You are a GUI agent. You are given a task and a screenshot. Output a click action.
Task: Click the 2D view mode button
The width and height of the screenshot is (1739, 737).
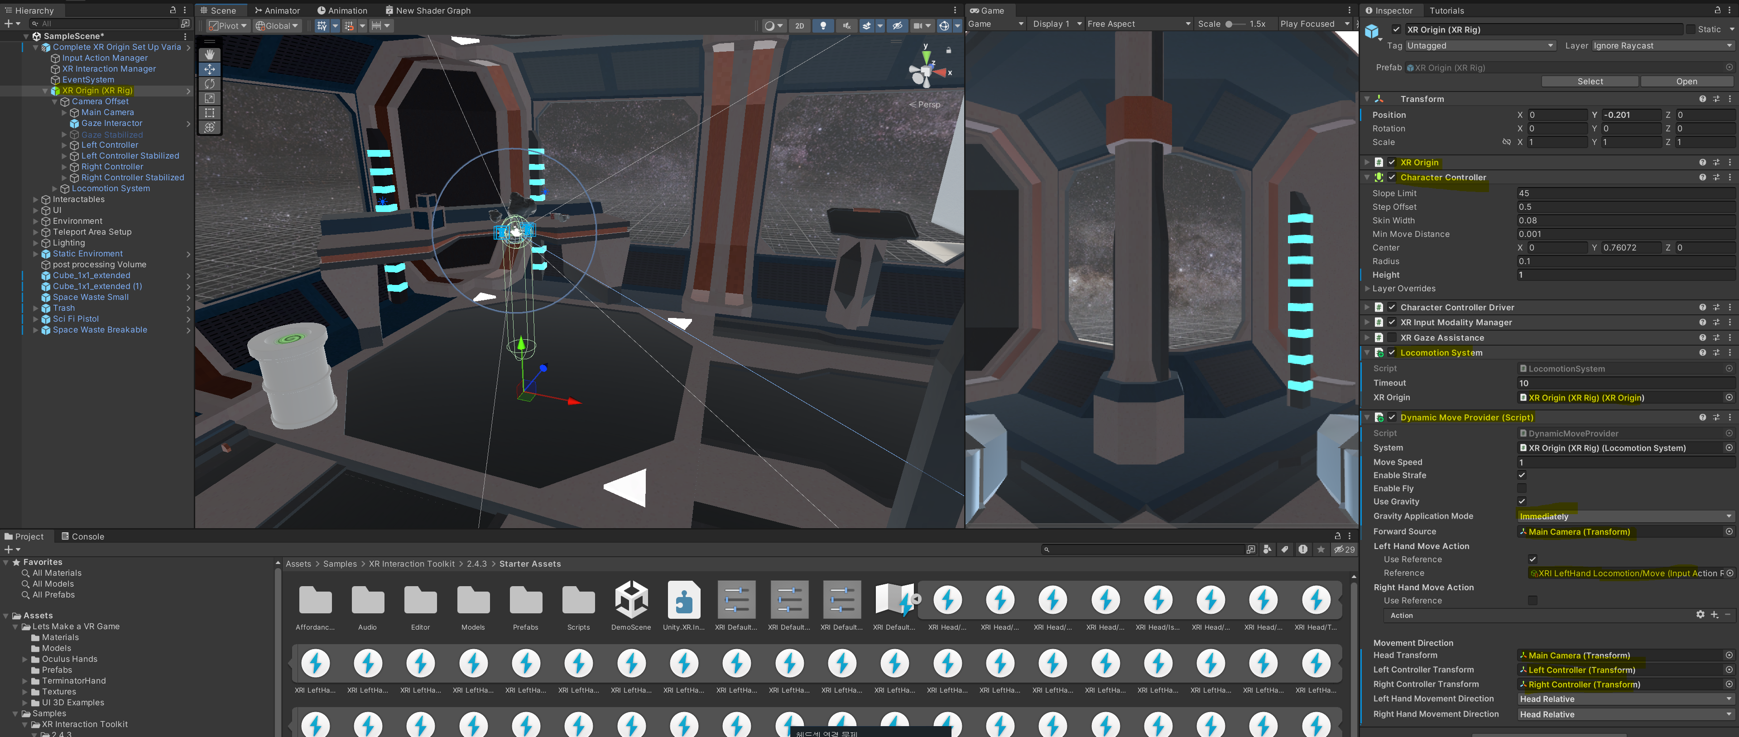click(x=799, y=26)
